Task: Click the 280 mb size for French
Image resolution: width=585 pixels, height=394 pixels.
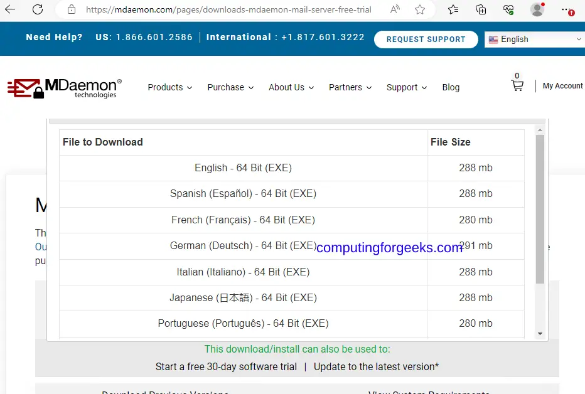Action: [476, 220]
